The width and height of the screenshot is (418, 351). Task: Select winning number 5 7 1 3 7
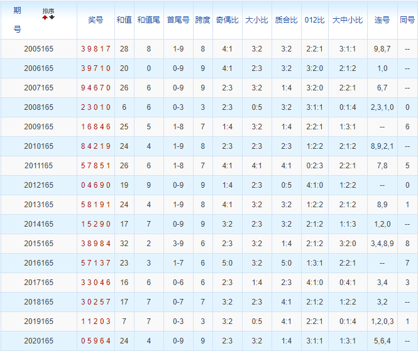[x=96, y=262]
